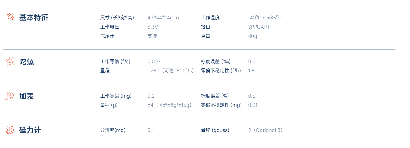Click the 分辨率(mg) label
The width and height of the screenshot is (410, 148).
pos(113,130)
